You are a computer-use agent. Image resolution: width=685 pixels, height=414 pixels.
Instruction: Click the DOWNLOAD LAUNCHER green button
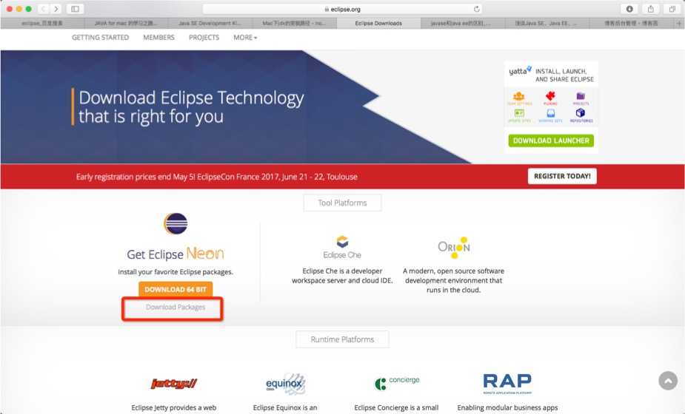pyautogui.click(x=551, y=140)
